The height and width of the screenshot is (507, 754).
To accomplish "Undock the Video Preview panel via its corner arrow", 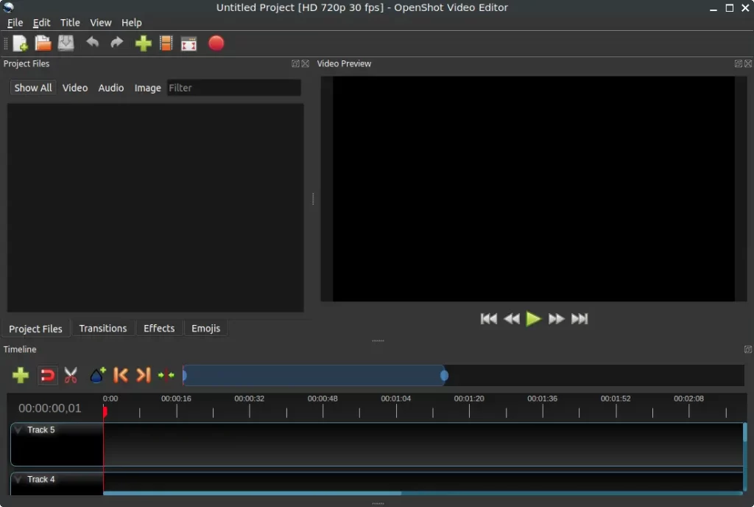I will tap(738, 63).
